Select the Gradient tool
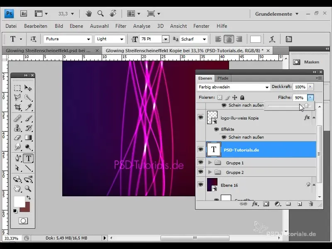Viewport: 332px width, 249px height. click(28, 138)
